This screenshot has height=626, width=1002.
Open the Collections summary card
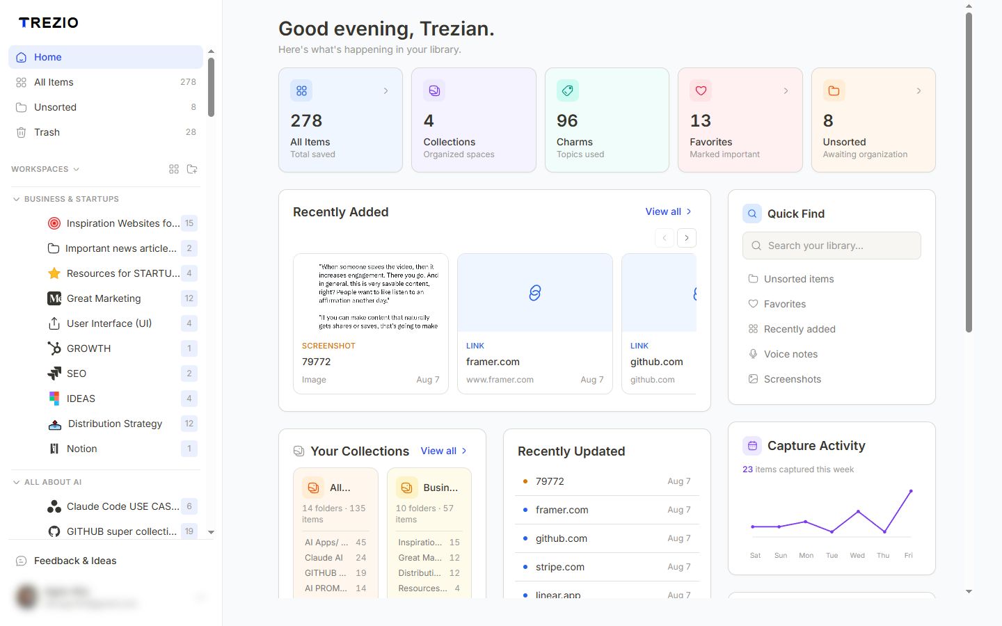click(x=474, y=120)
